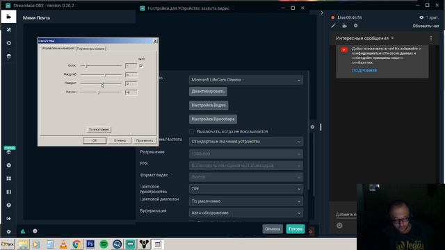Expand the 'Интересные сообщения' chat filter dropdown
This screenshot has width=445, height=250.
point(365,38)
